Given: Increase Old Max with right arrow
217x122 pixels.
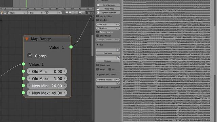Looking at the screenshot, I should tap(64, 78).
